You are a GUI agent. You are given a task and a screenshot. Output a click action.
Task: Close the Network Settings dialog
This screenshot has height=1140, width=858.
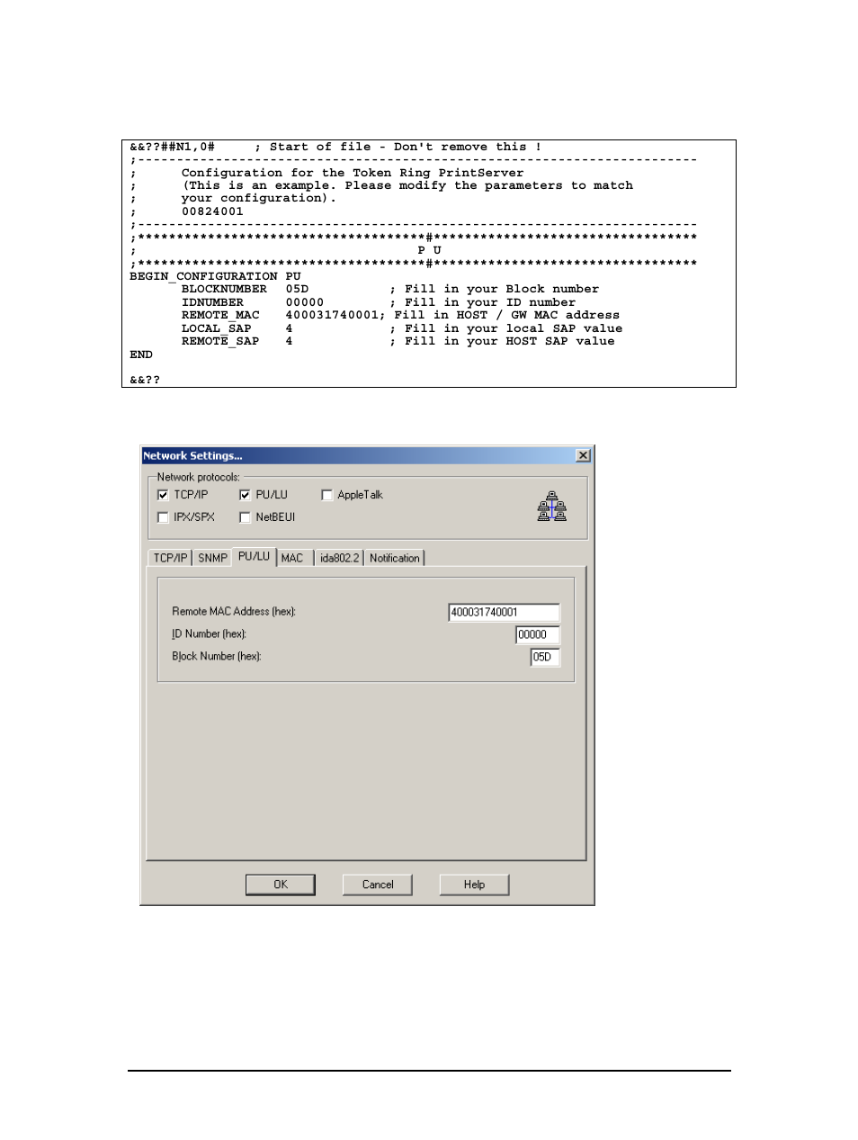pos(583,455)
